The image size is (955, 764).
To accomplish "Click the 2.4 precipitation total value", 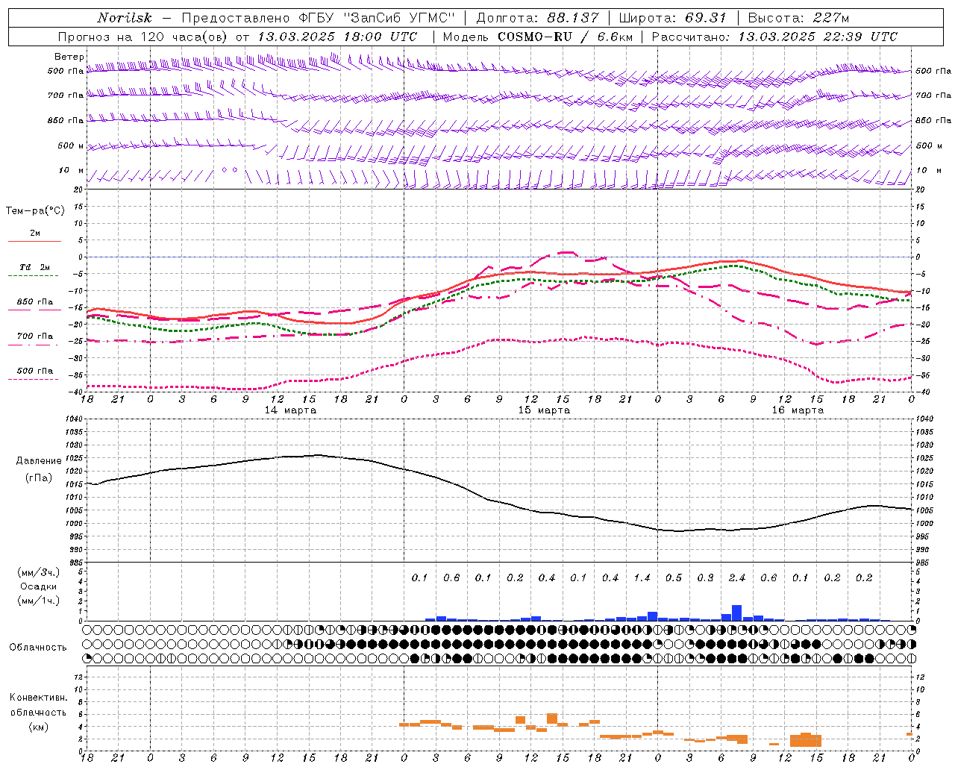I will tap(737, 578).
